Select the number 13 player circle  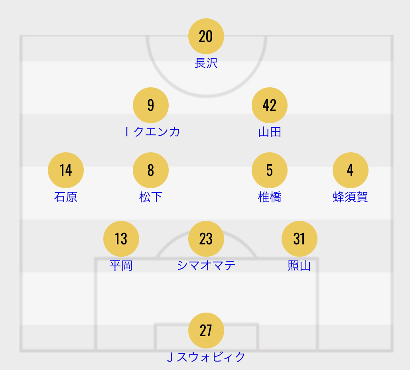[121, 239]
